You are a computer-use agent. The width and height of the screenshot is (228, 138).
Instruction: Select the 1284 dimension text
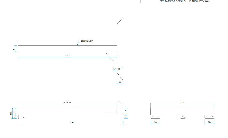pyautogui.click(x=72, y=123)
